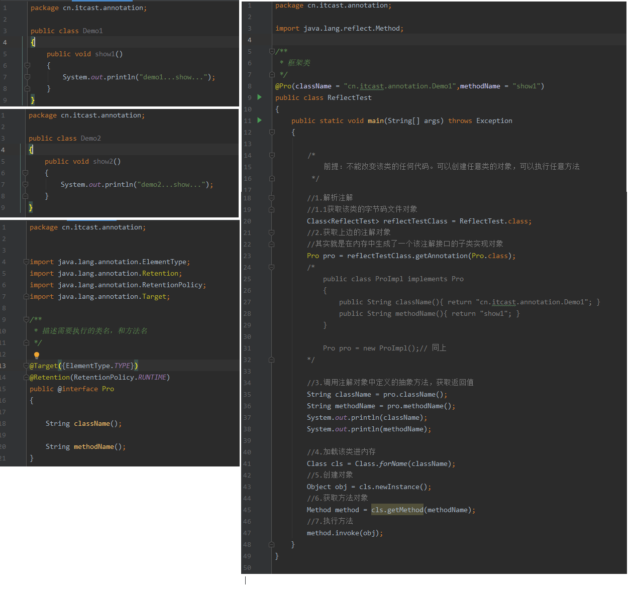The height and width of the screenshot is (593, 631).
Task: Collapse the Javadoc comment in Pro at line 9
Action: (x=26, y=319)
